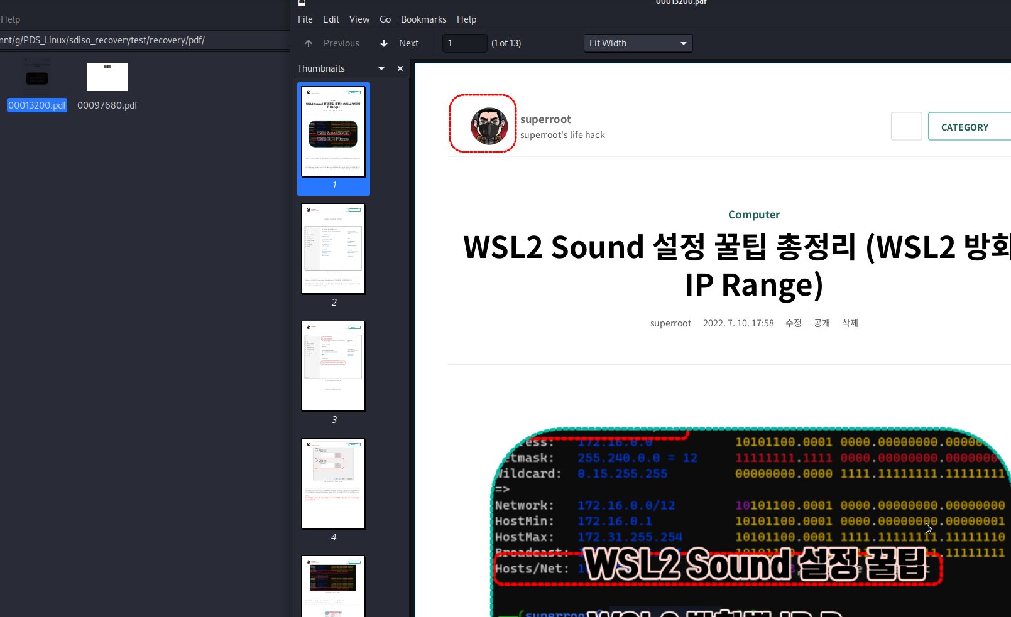Click the WSL2 Sound banner image
Screen dimensions: 1011x617
751,522
